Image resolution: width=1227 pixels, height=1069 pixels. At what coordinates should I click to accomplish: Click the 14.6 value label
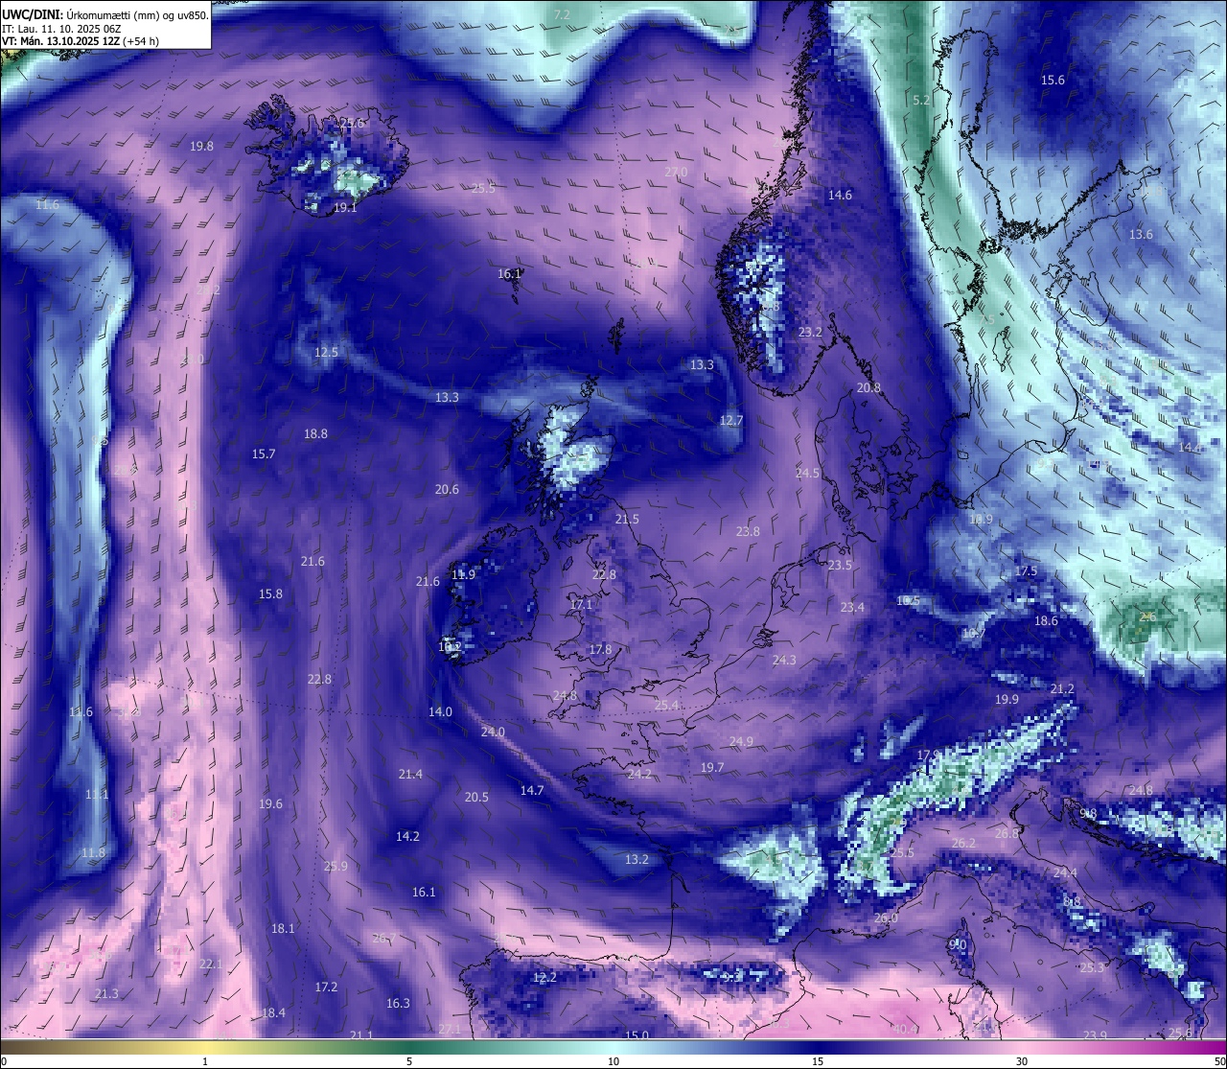[840, 195]
